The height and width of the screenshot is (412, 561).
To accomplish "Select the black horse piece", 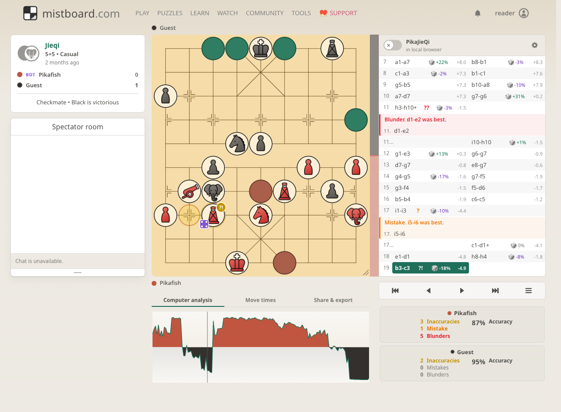I will coord(237,144).
